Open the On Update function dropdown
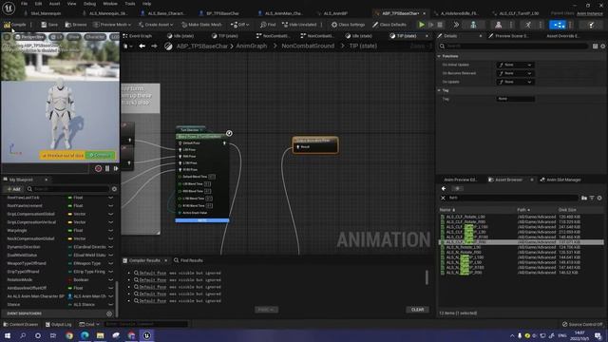Viewport: 608px width, 342px height. click(515, 82)
